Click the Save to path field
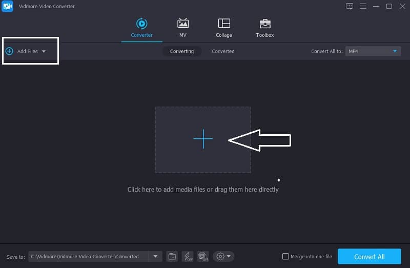Viewport: 410px width, 268px height. coord(88,256)
